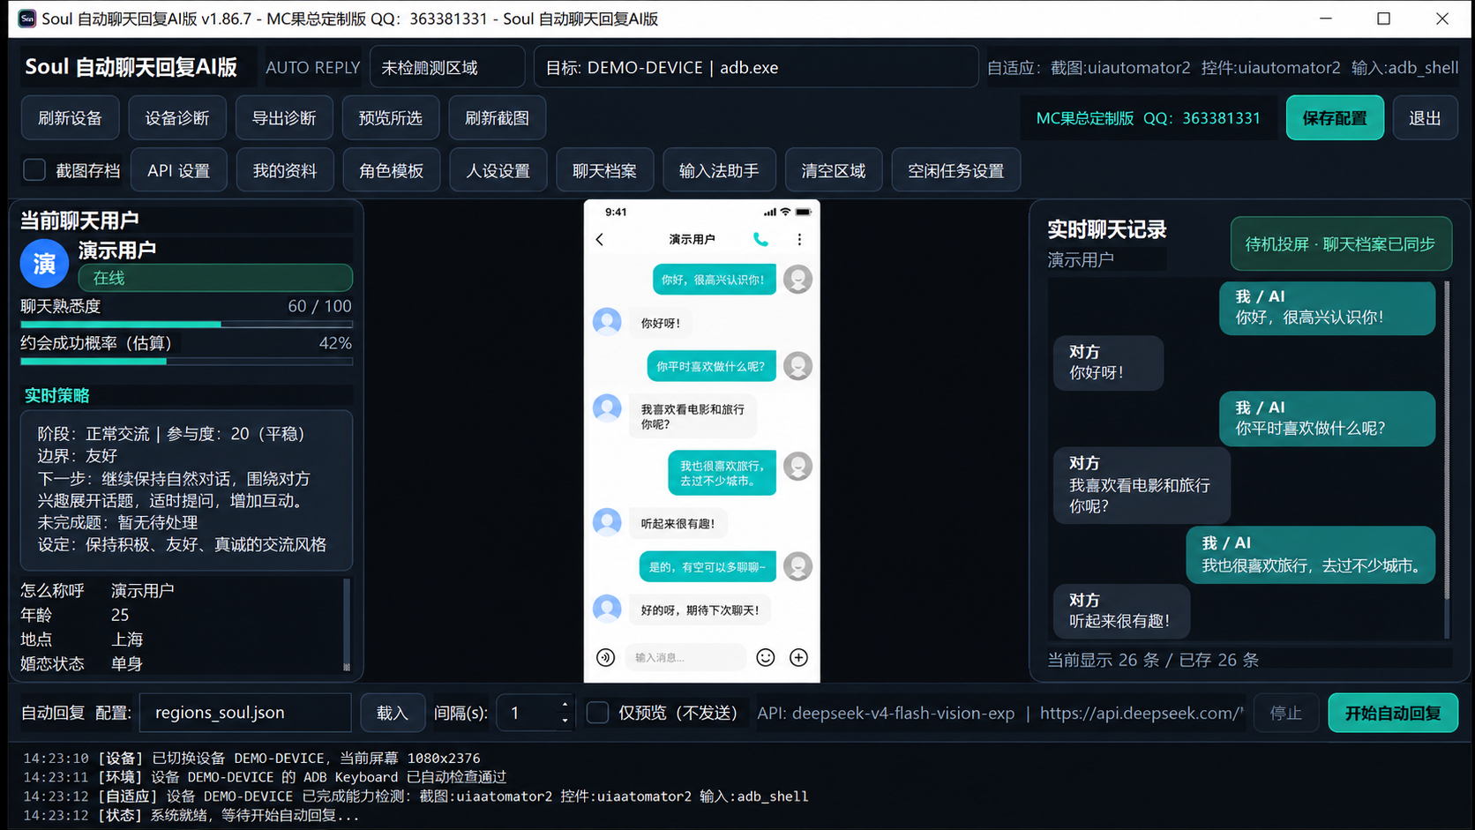Open the 目标: DEMO-DEVICE device selector
Viewport: 1475px width, 830px height.
756,67
